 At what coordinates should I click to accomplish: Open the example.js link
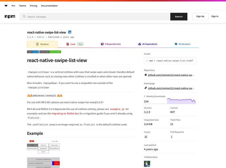click(117, 109)
